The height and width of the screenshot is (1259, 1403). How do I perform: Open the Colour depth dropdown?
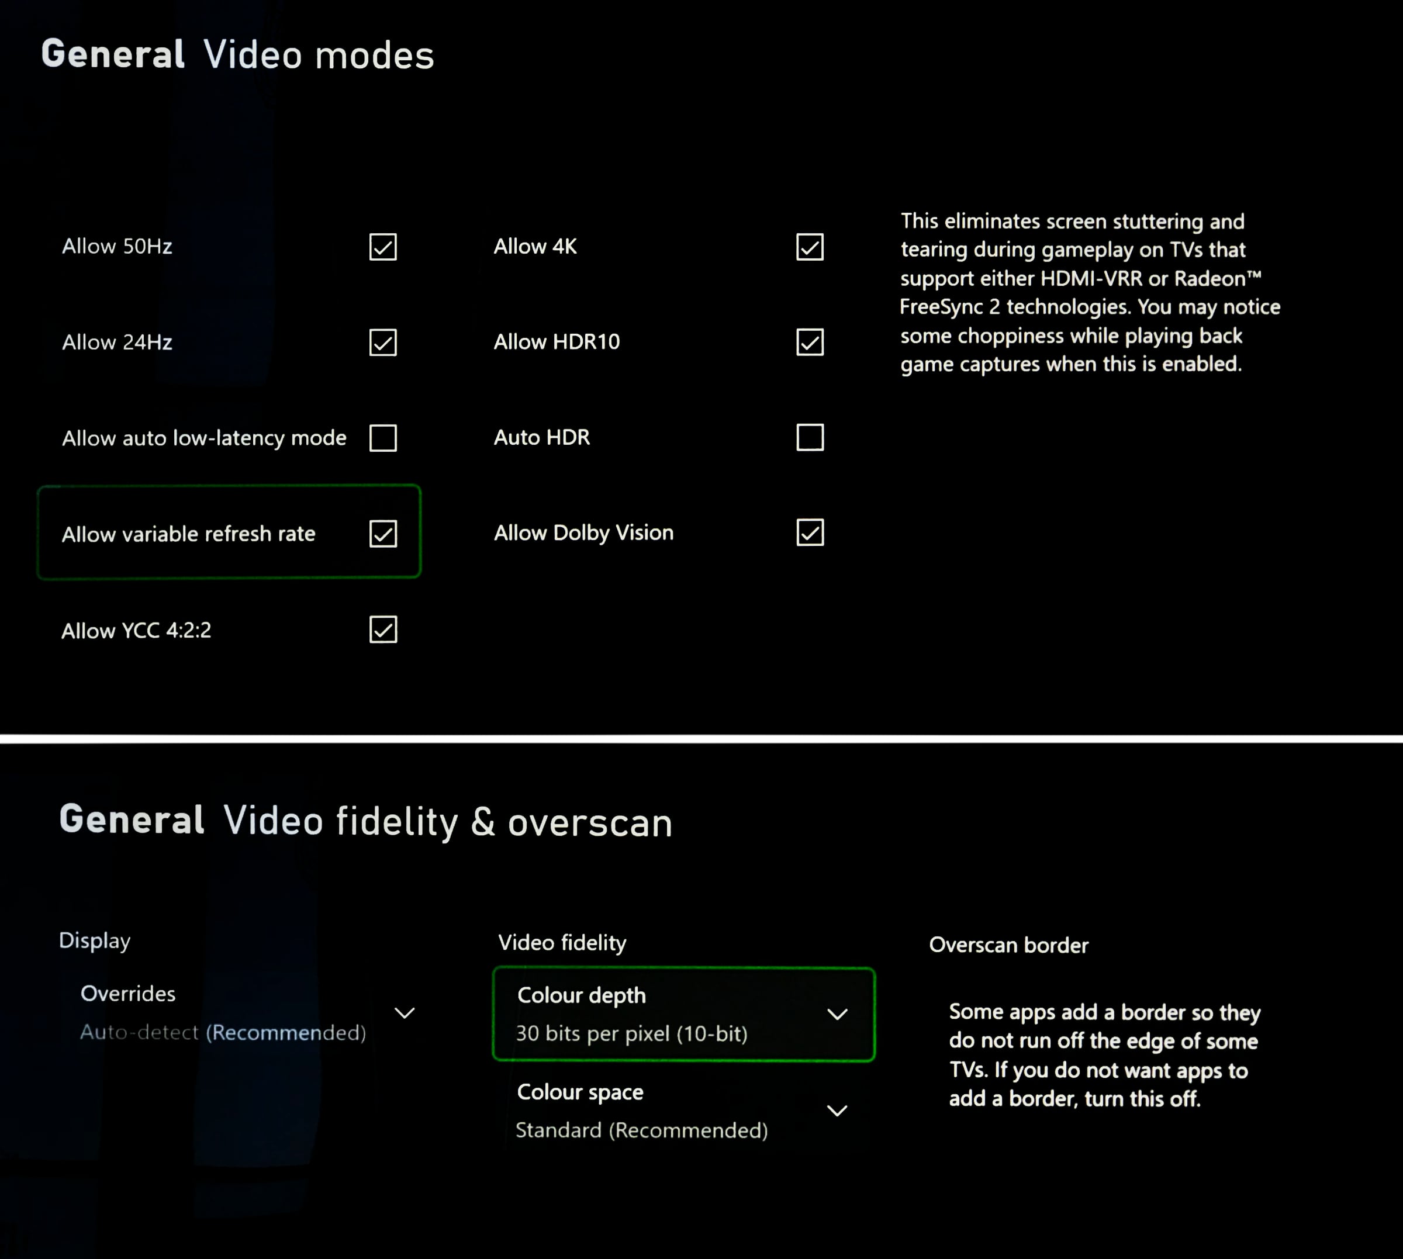(683, 1014)
